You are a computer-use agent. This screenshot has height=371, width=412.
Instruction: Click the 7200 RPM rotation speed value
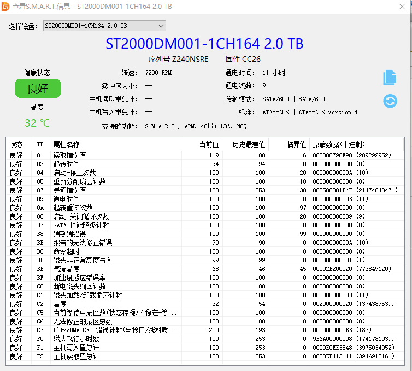coord(158,73)
